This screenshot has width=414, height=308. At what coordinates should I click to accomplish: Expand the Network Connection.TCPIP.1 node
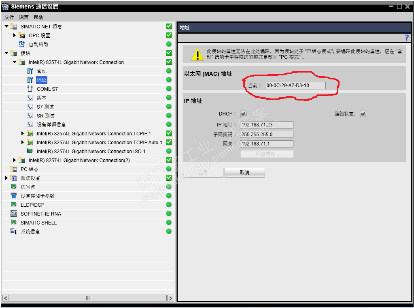(23, 133)
